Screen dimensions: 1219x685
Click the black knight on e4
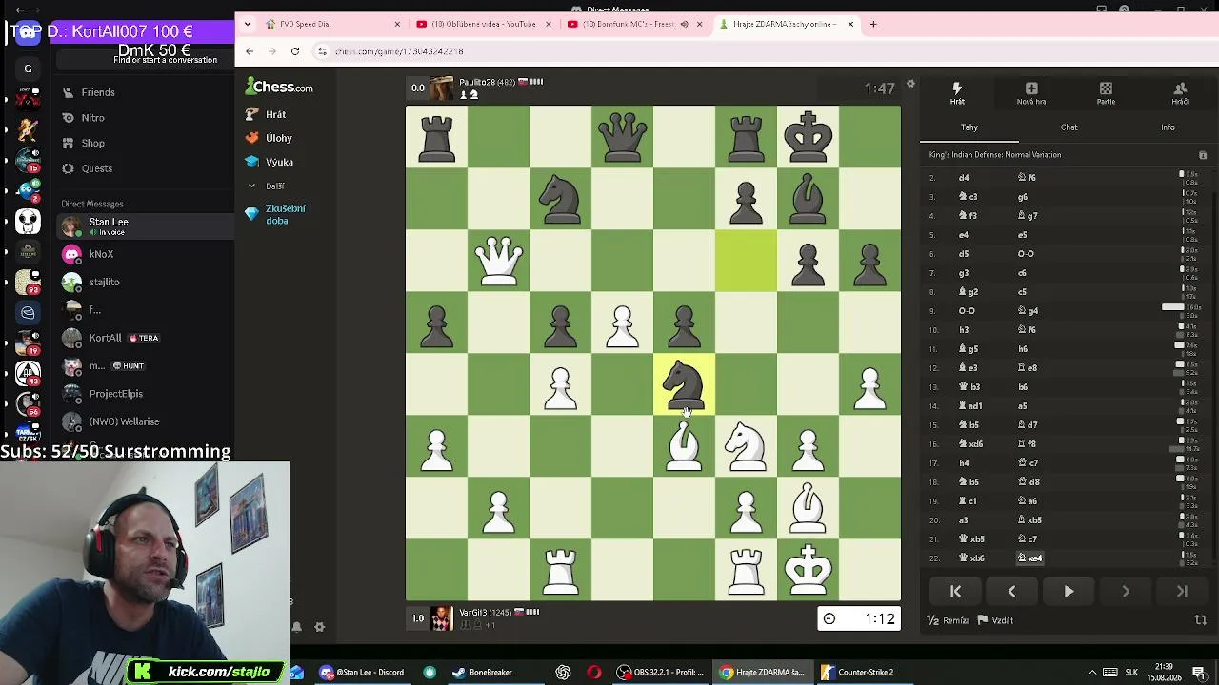point(684,383)
